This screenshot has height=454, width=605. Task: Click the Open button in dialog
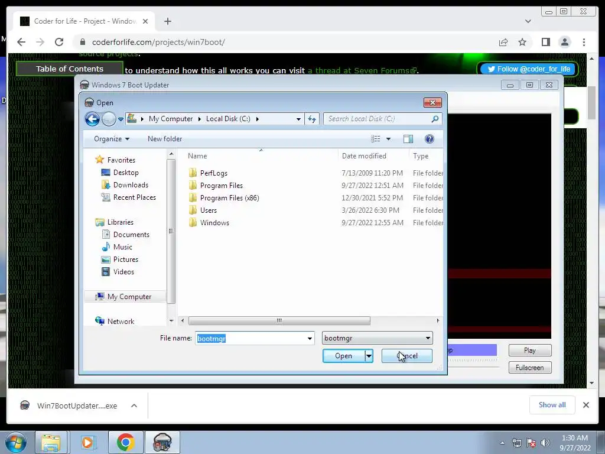(343, 356)
